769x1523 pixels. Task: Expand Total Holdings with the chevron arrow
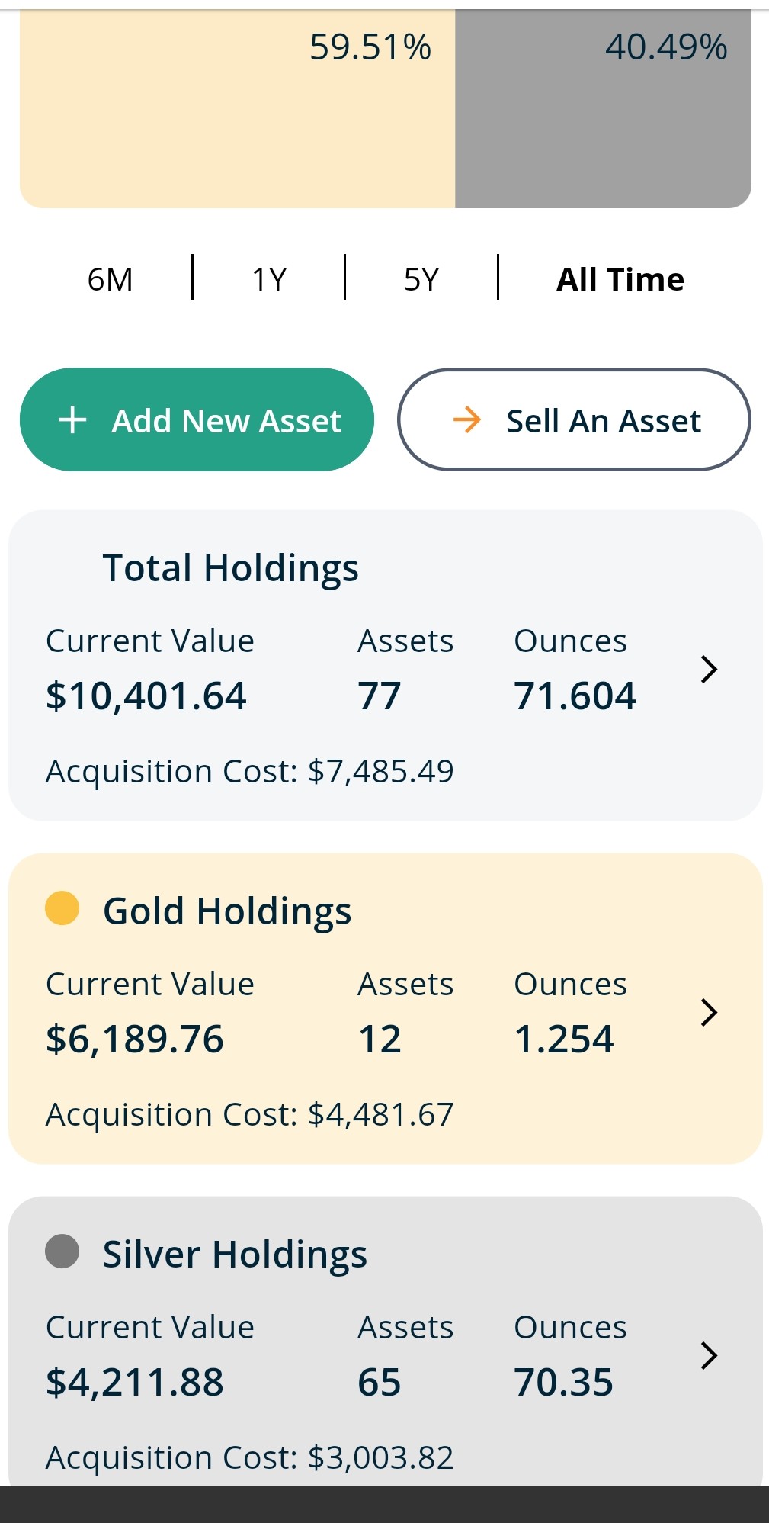[709, 669]
